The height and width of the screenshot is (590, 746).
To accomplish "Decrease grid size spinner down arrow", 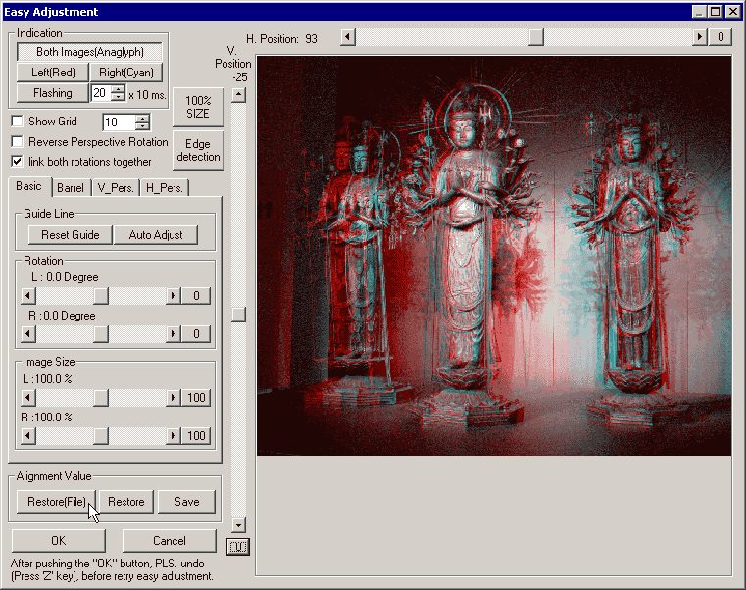I will pyautogui.click(x=143, y=126).
